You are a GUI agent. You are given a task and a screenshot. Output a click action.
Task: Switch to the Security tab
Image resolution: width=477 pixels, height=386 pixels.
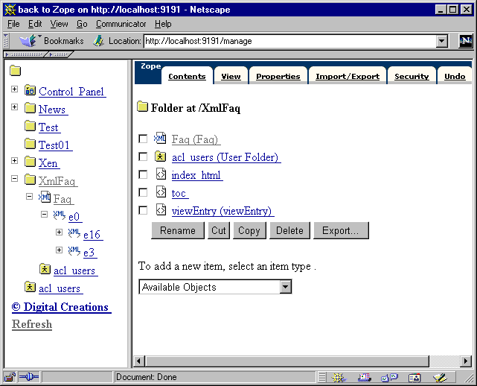[x=412, y=76]
